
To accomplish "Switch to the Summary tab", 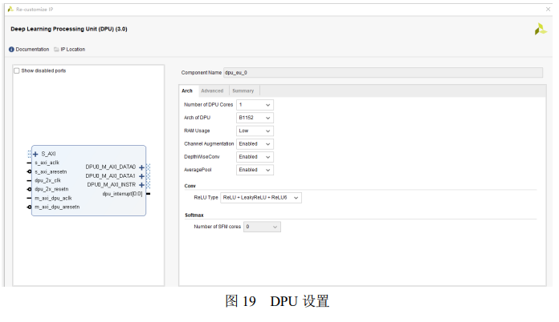I will [243, 91].
